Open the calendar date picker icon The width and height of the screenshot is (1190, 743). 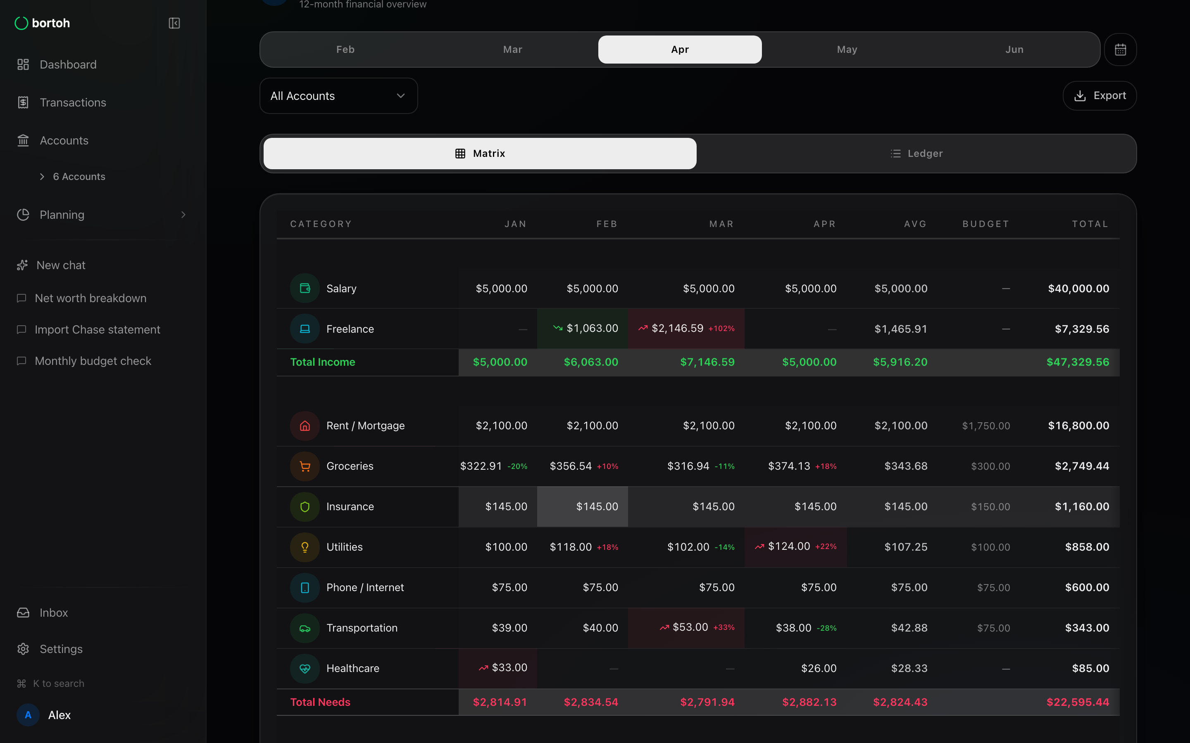click(x=1120, y=50)
